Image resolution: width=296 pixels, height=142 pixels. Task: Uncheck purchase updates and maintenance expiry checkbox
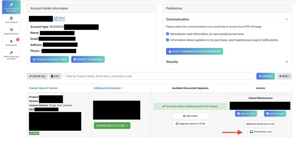pyautogui.click(x=167, y=40)
